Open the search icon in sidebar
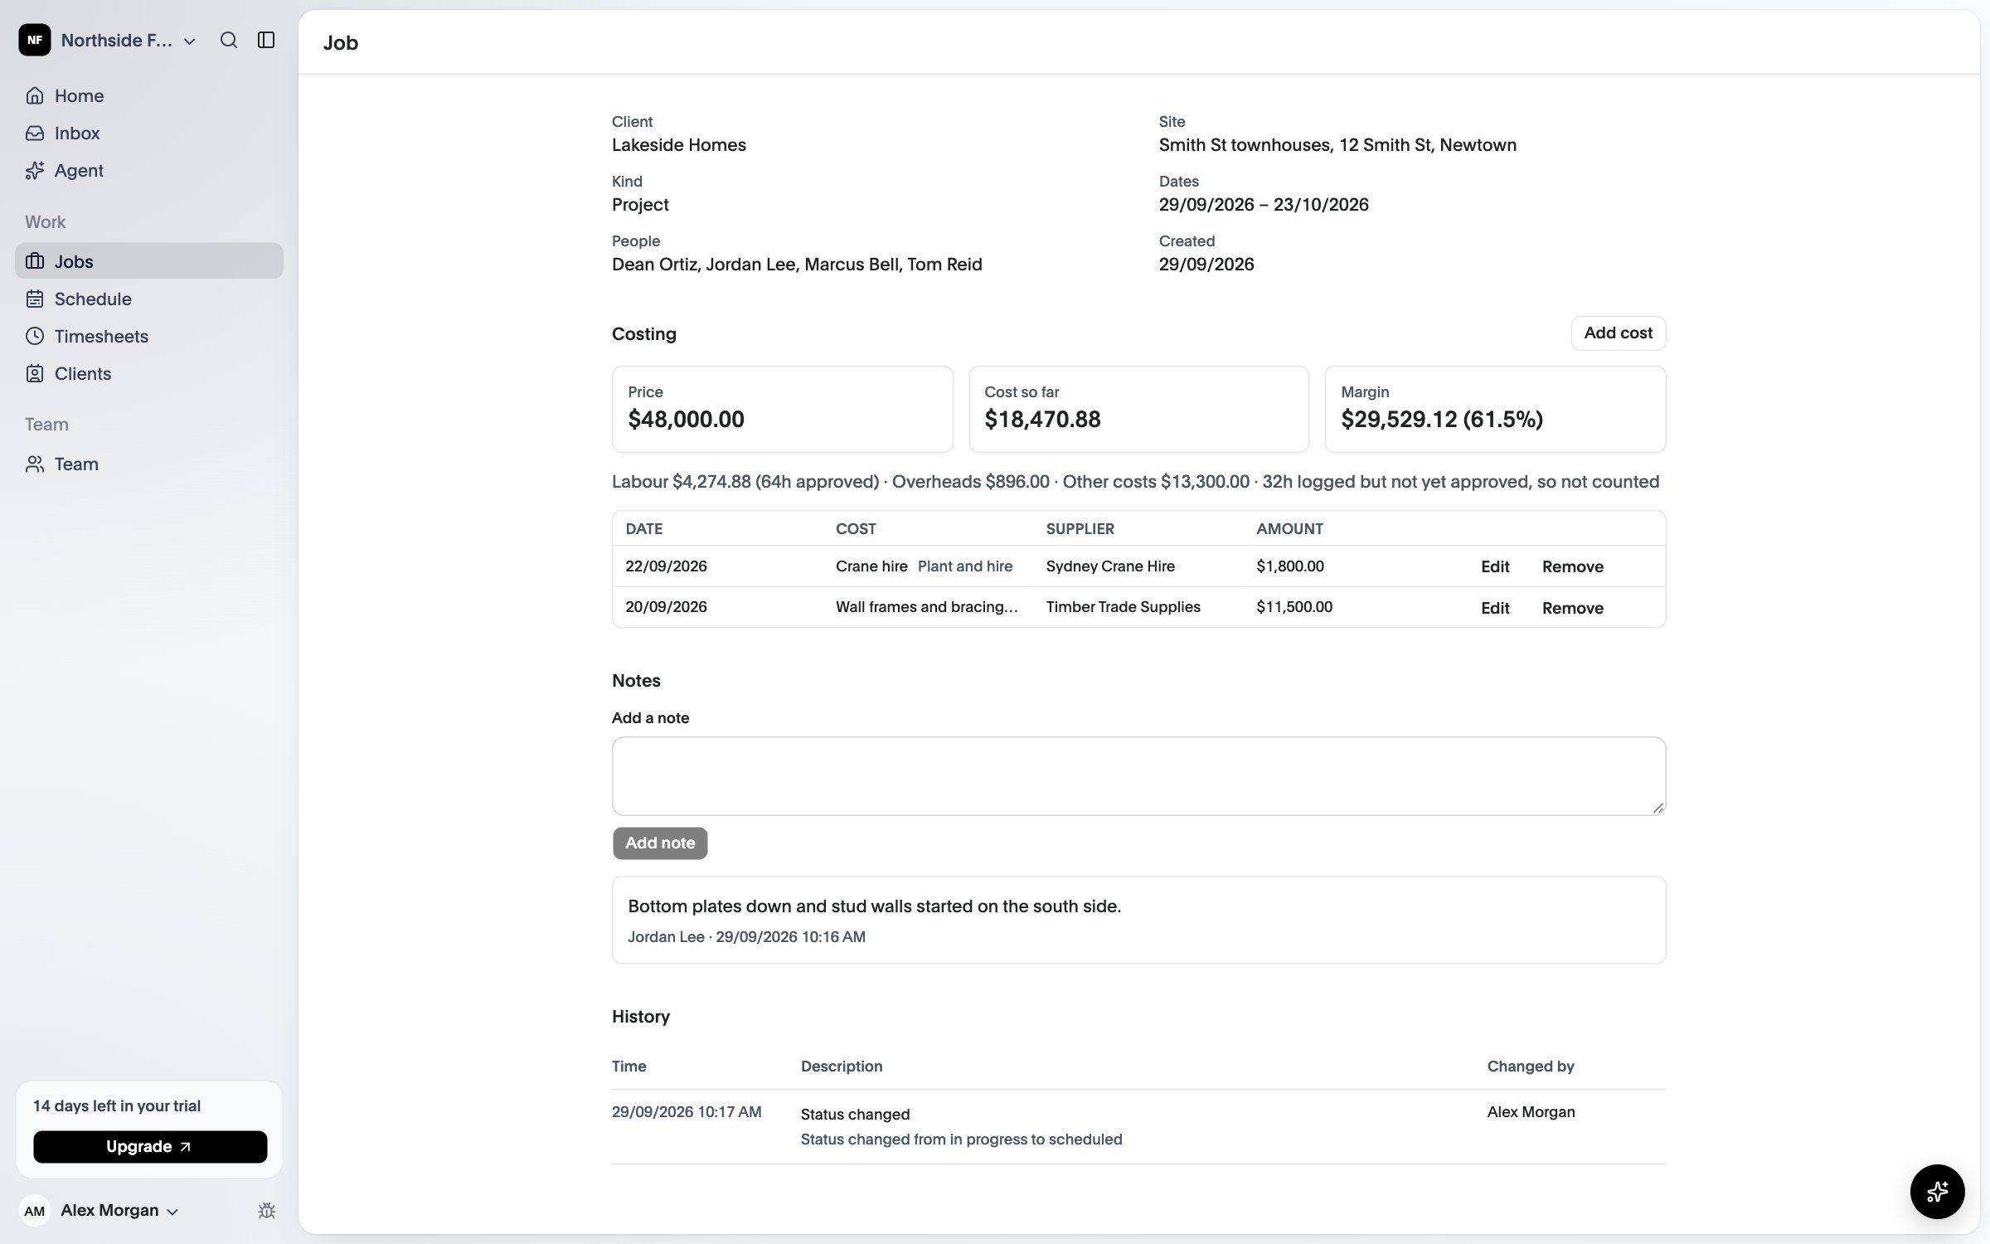Image resolution: width=1990 pixels, height=1244 pixels. [x=229, y=40]
